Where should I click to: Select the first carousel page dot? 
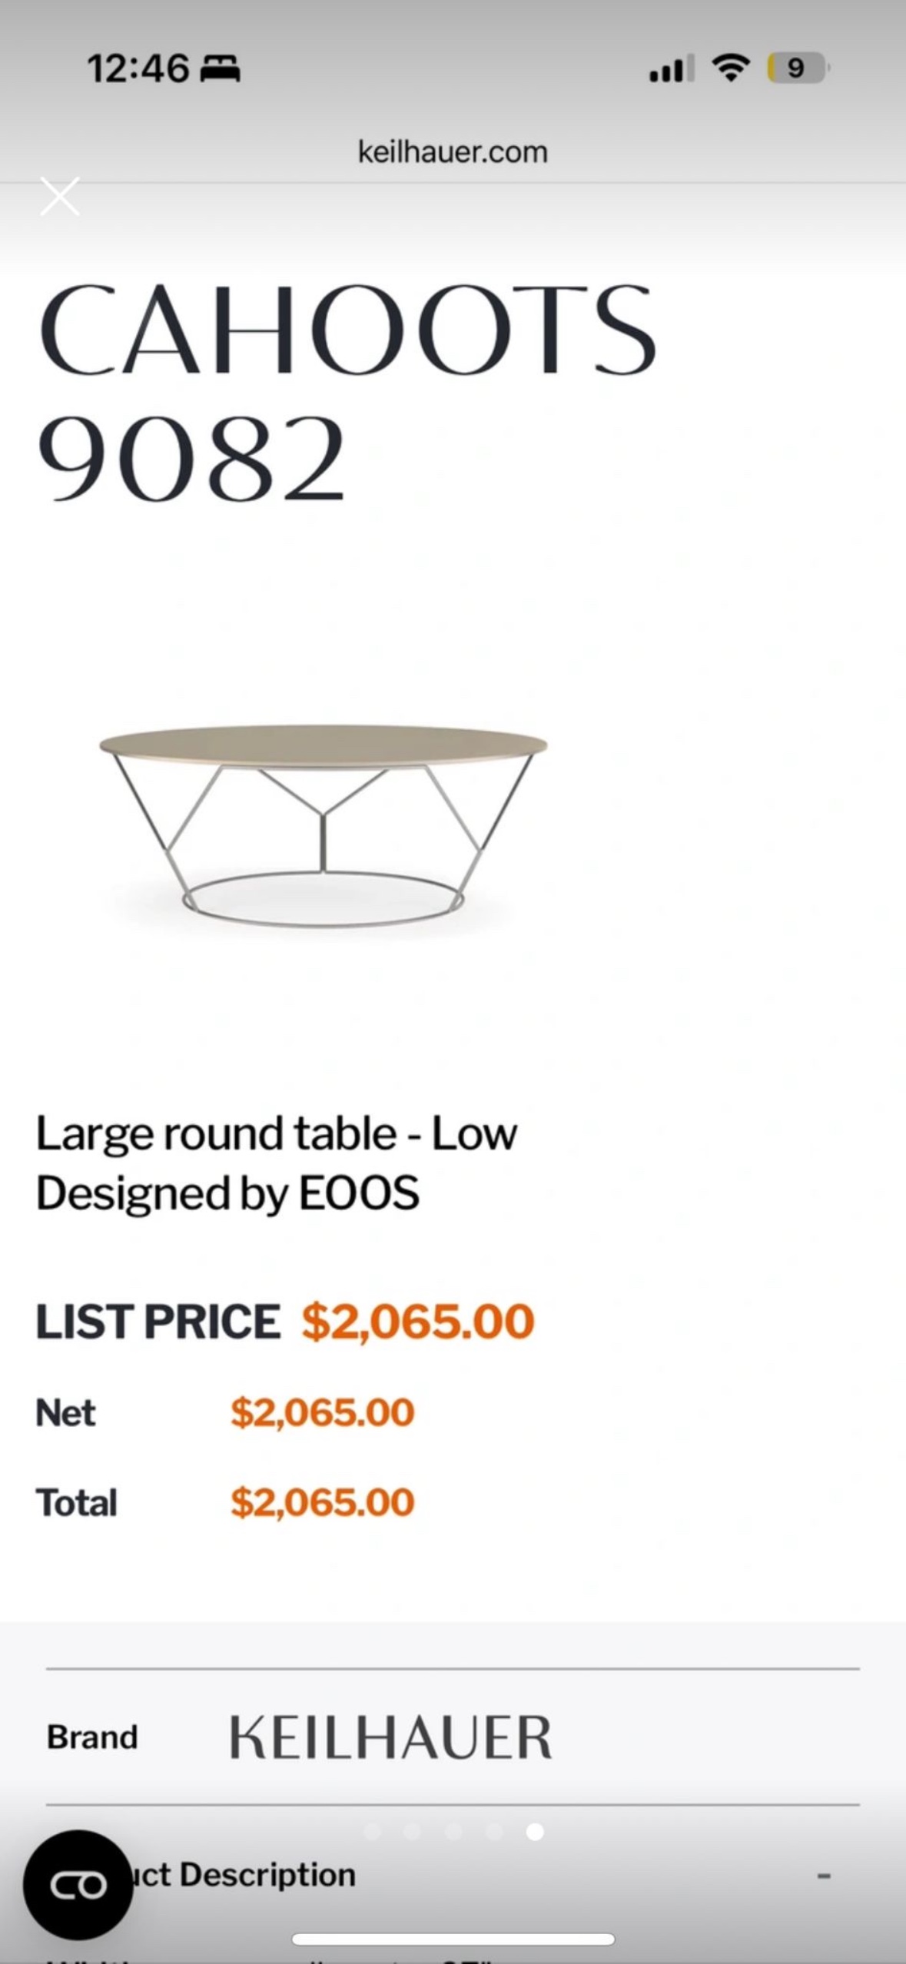click(x=373, y=1832)
